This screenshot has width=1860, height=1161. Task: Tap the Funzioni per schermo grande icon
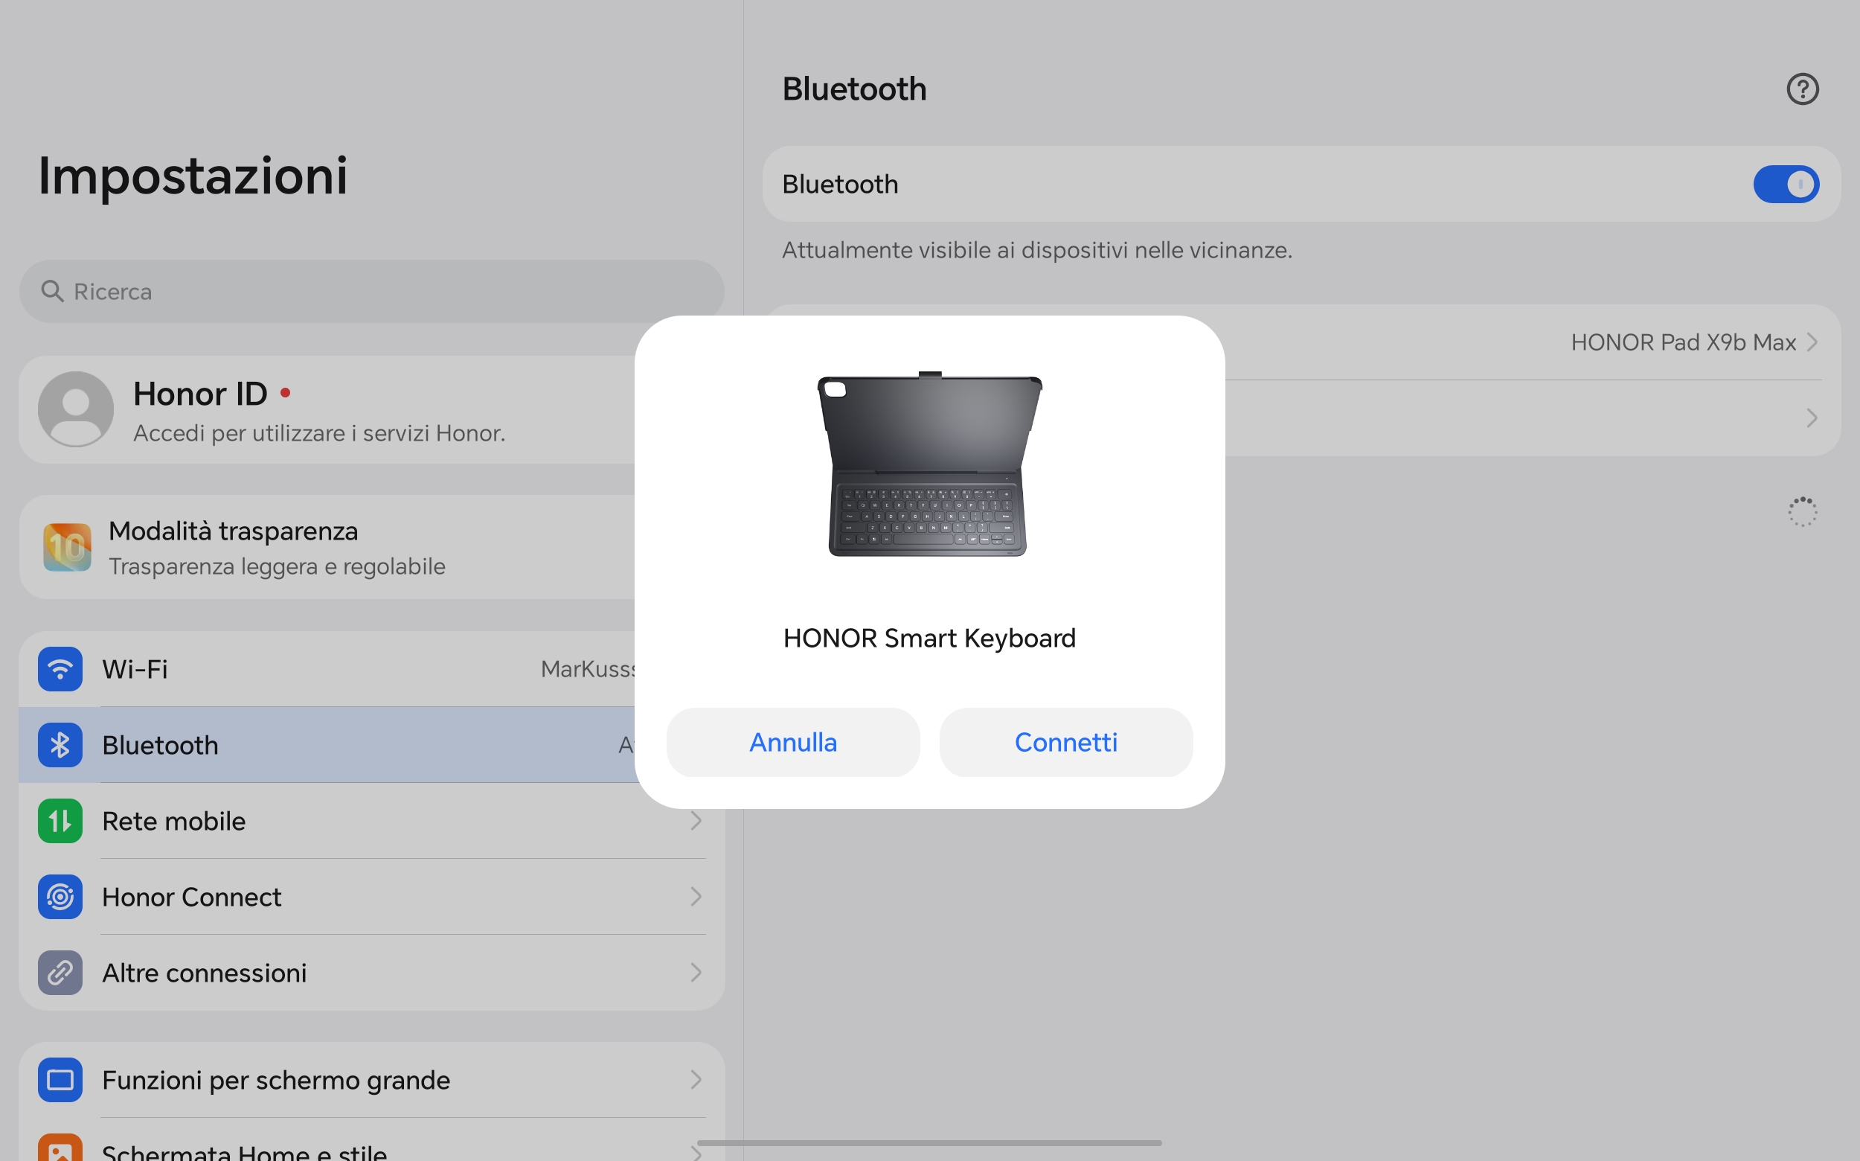pyautogui.click(x=60, y=1080)
